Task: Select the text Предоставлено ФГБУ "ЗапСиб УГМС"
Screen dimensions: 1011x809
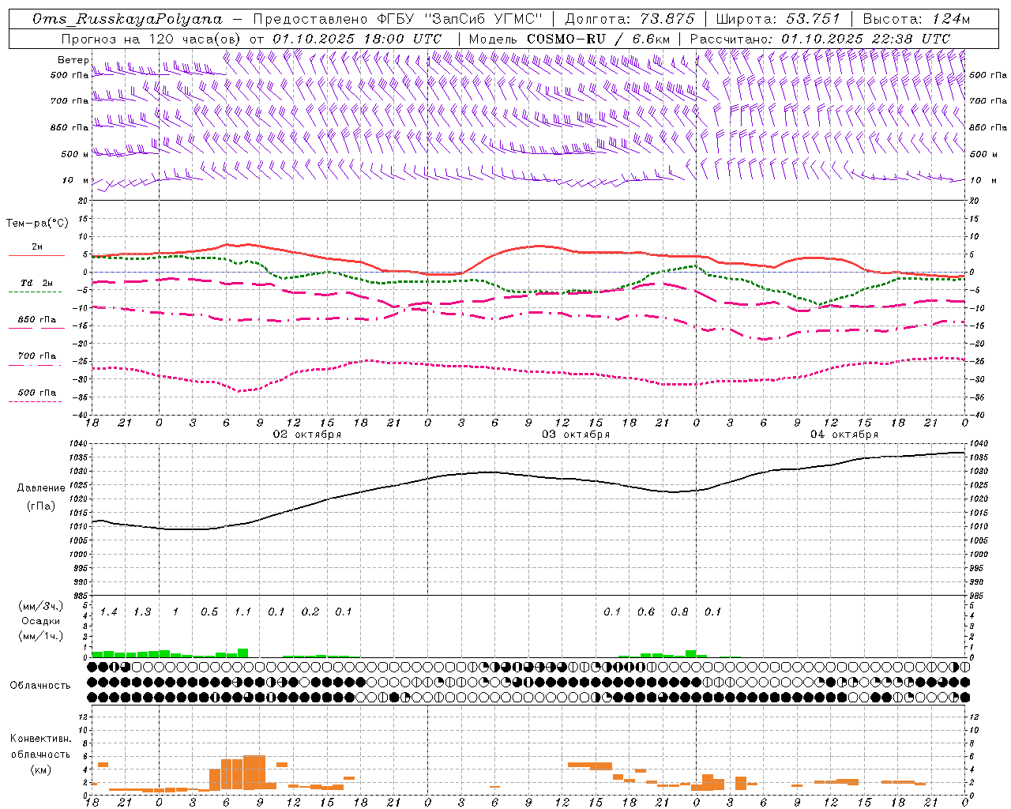Action: (398, 19)
